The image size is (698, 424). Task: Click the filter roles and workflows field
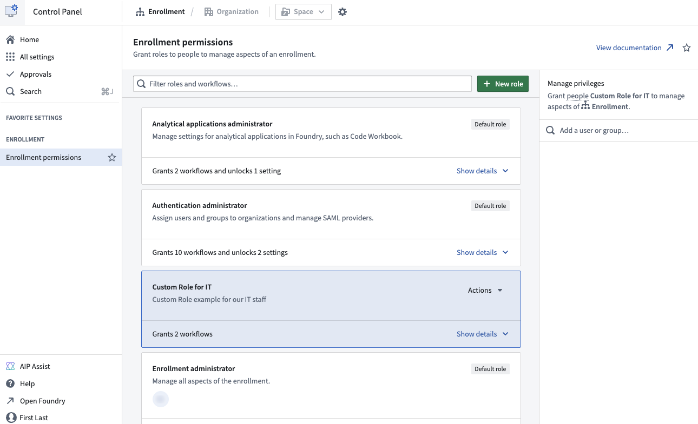302,84
